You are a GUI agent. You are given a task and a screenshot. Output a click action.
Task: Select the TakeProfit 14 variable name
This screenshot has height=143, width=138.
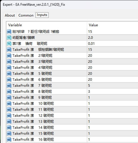click(33, 128)
